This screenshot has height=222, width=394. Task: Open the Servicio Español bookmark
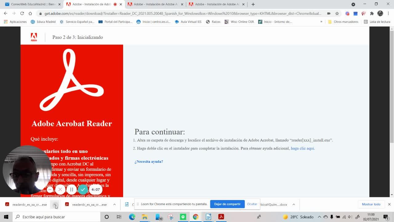77,22
